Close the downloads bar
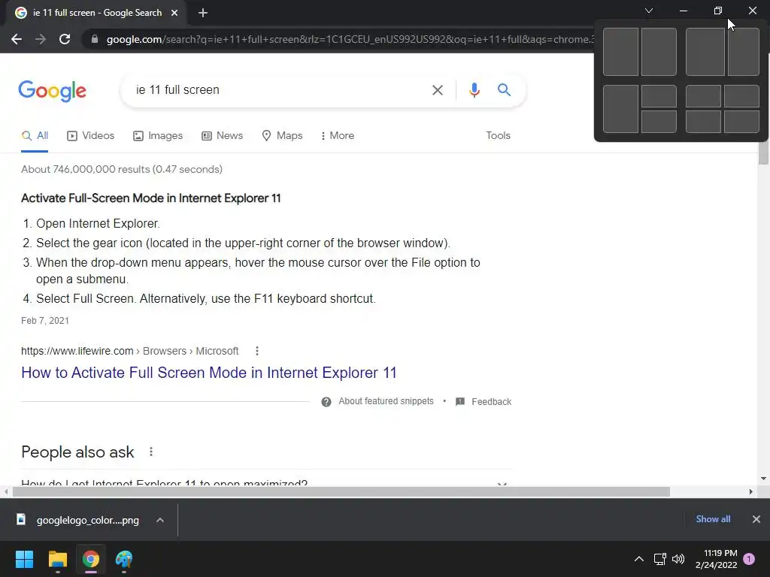 click(756, 519)
